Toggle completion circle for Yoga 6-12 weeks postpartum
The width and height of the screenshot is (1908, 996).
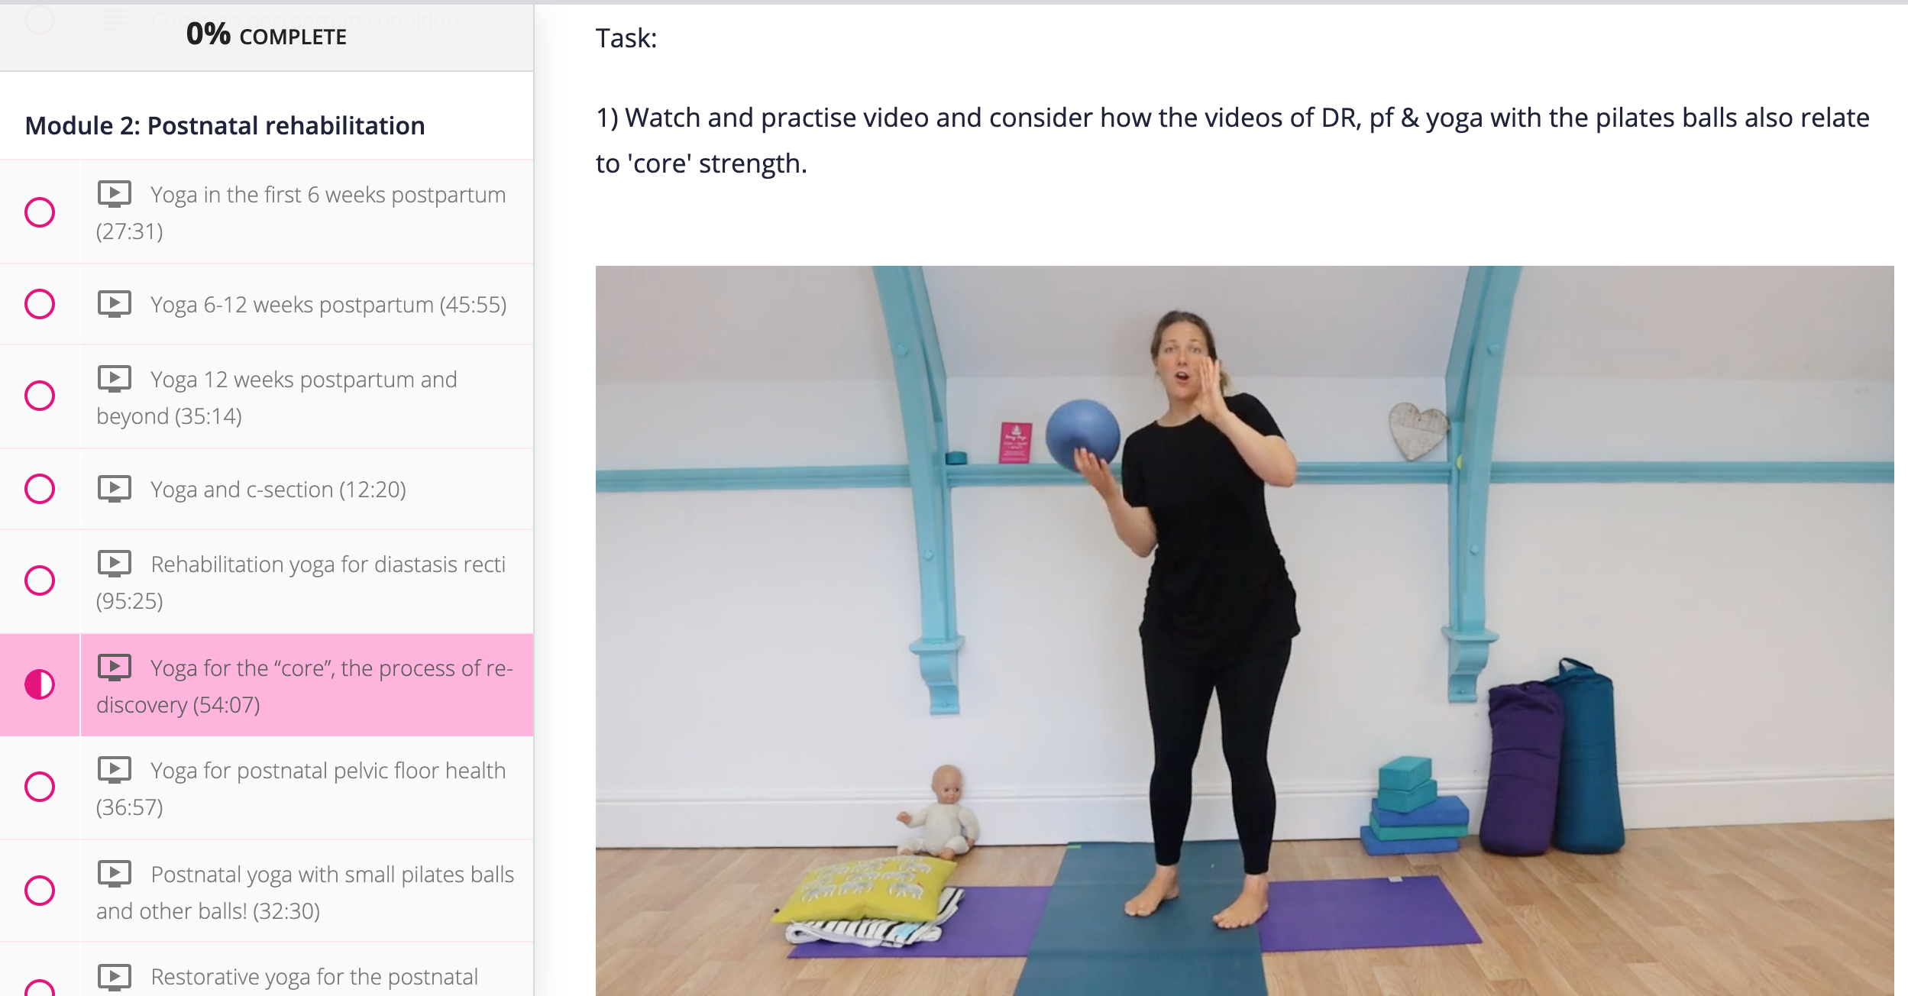(40, 304)
